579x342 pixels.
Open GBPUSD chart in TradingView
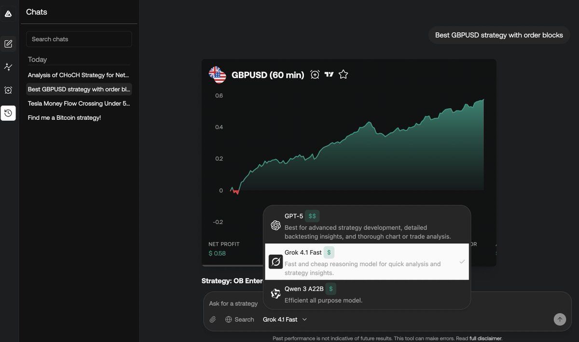pyautogui.click(x=329, y=74)
